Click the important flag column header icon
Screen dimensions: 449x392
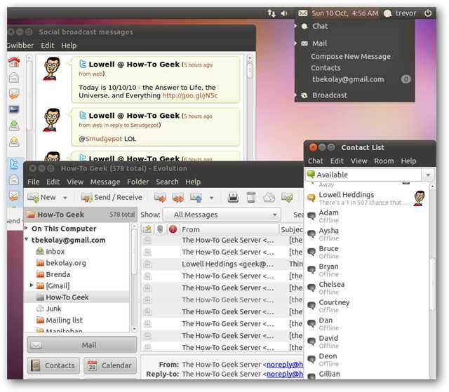[173, 229]
